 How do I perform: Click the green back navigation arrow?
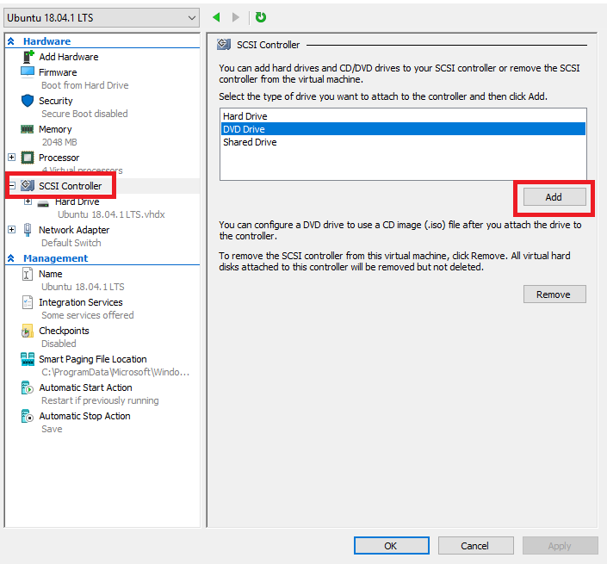pyautogui.click(x=216, y=17)
